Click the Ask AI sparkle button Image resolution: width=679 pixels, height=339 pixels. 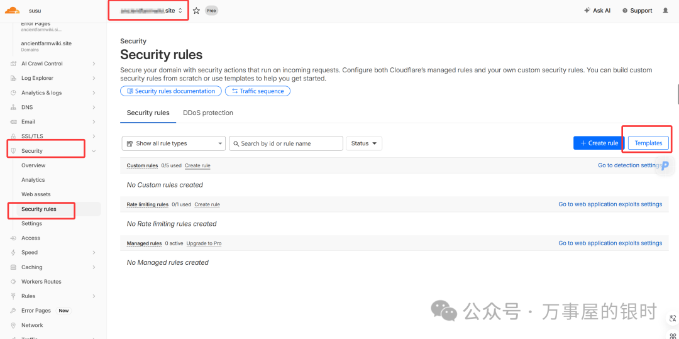(x=597, y=11)
